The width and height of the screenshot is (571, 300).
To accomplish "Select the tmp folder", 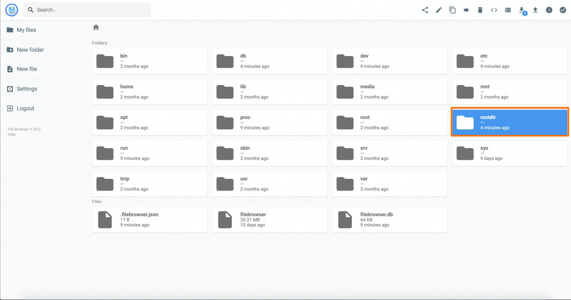I will [x=150, y=184].
